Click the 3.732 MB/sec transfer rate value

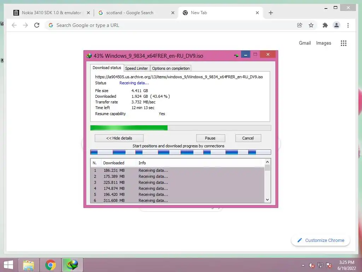tap(144, 102)
